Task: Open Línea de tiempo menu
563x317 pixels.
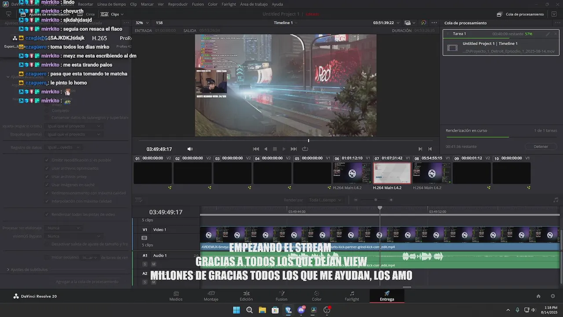Action: tap(112, 4)
